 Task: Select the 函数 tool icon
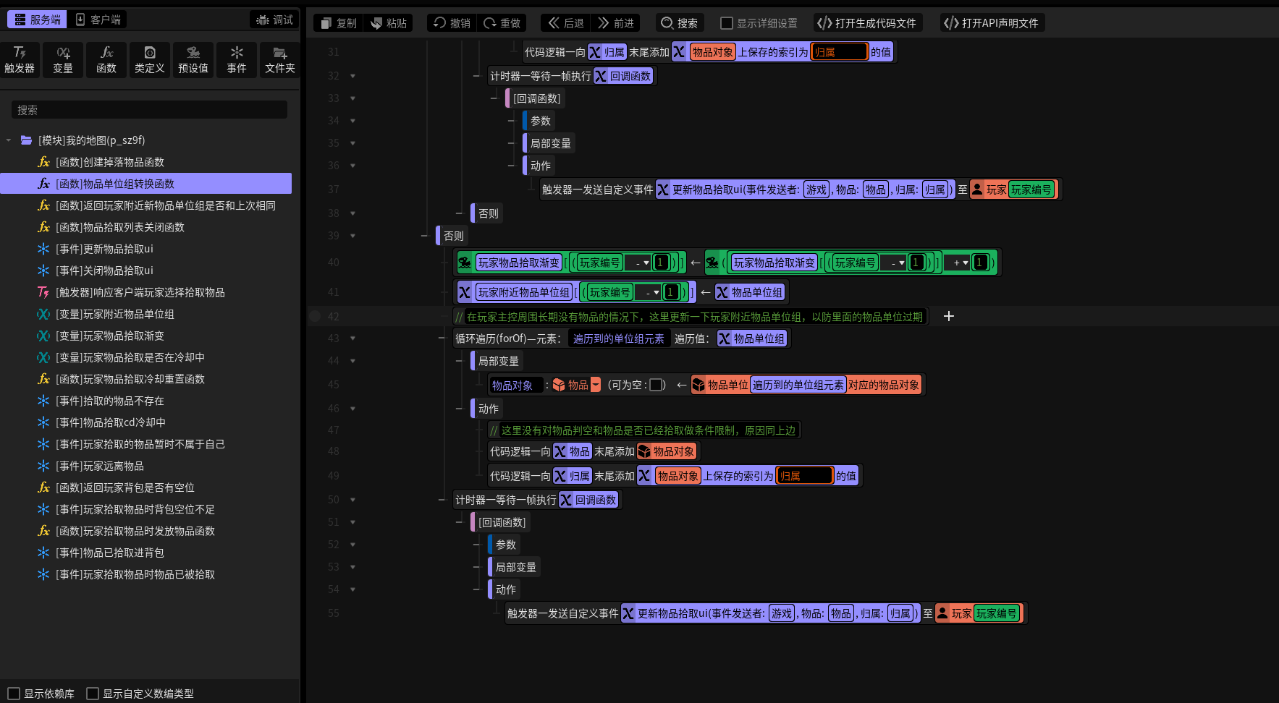pos(106,59)
